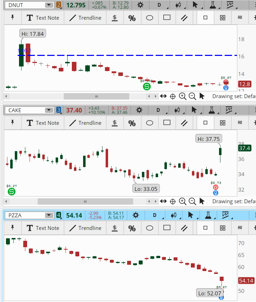Click DNUT crosshair pan icon
Screen dimensions: 256x302
173,96
